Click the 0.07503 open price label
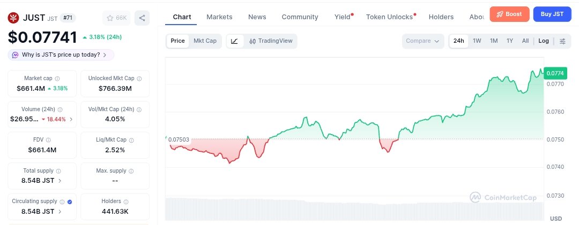 (179, 139)
